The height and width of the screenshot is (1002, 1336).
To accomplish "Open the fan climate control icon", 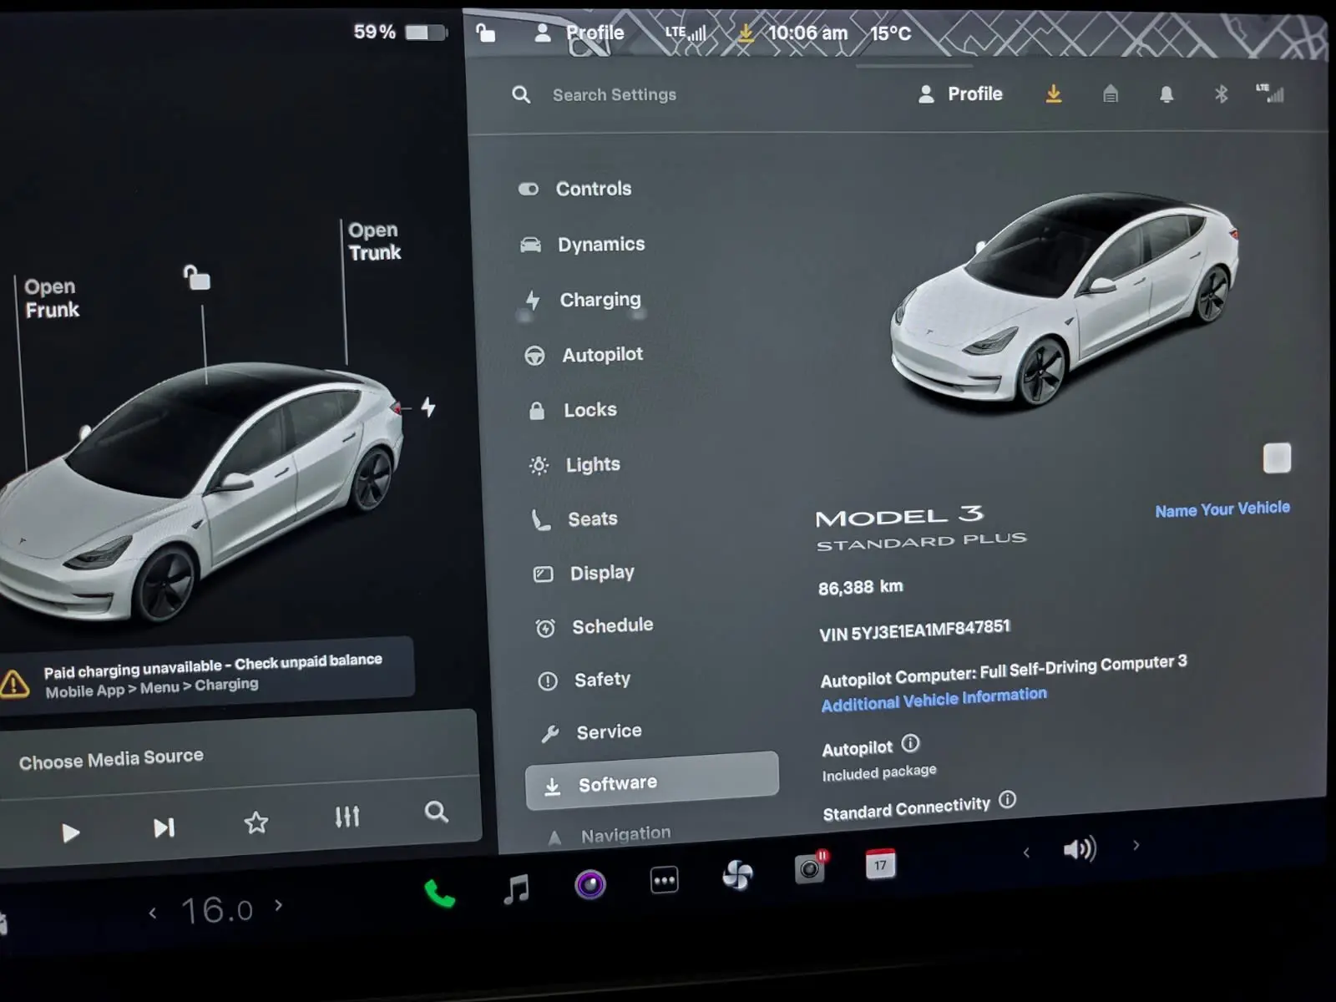I will tap(736, 875).
